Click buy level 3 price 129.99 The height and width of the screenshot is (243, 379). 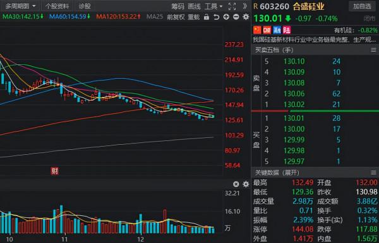tap(294, 140)
